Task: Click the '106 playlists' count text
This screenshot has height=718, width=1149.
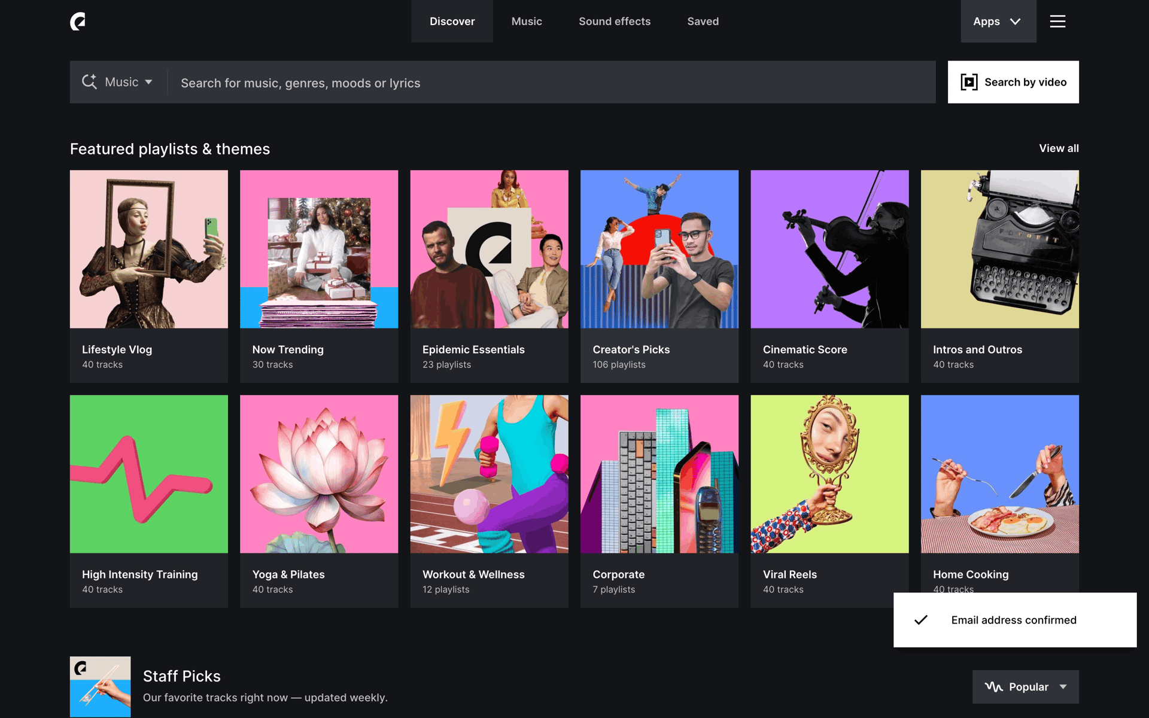Action: tap(619, 364)
